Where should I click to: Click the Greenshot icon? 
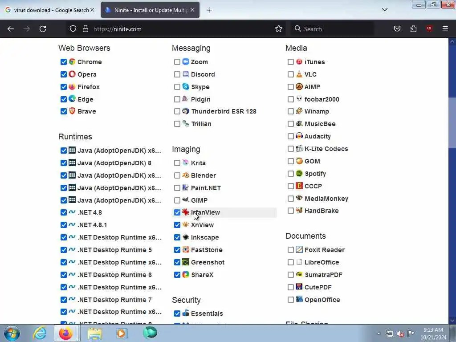pos(186,262)
